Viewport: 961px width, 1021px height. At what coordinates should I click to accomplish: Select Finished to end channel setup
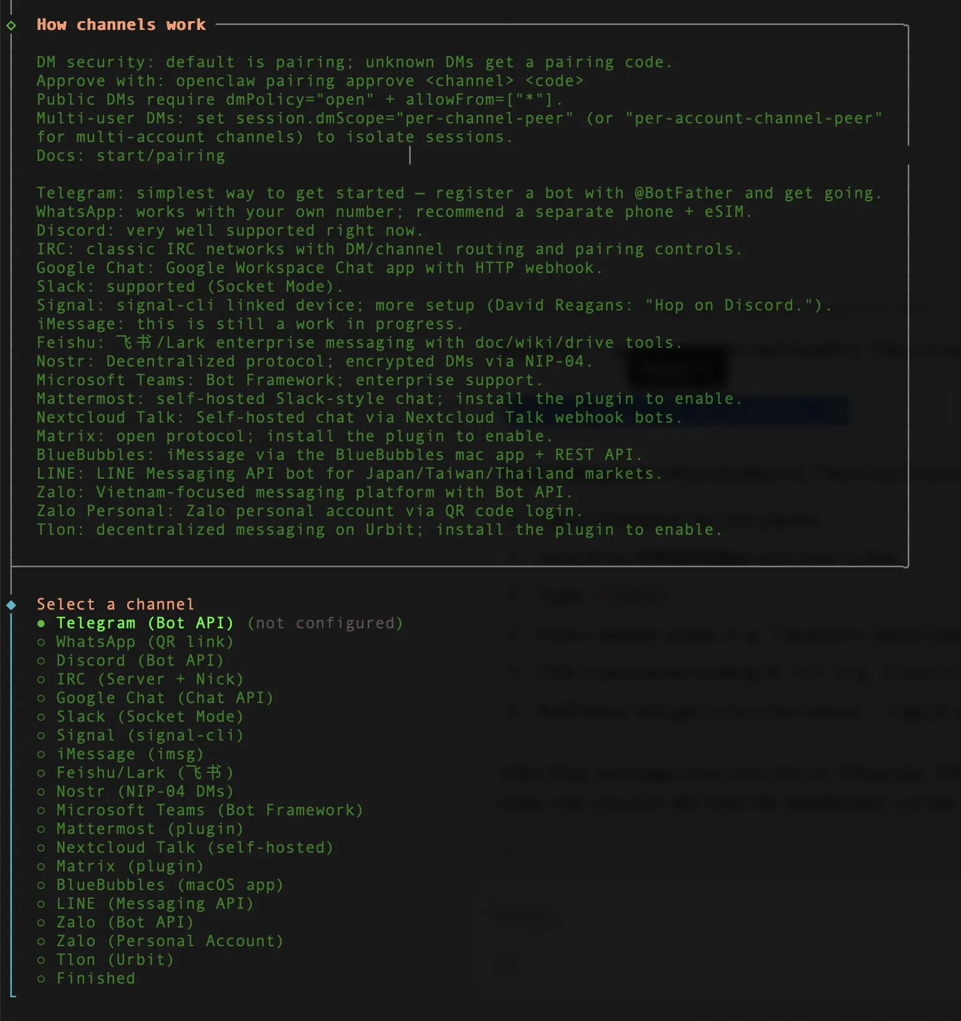tap(95, 979)
